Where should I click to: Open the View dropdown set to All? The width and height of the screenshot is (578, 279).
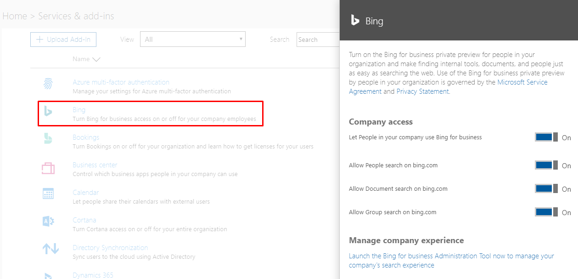coord(193,39)
